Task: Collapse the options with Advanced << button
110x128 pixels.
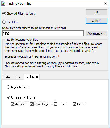Action: pyautogui.click(x=96, y=33)
